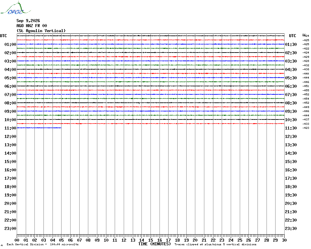Click the AGO HHZ FR 00 station code
Viewport: 311px width, 249px height.
[x=32, y=26]
